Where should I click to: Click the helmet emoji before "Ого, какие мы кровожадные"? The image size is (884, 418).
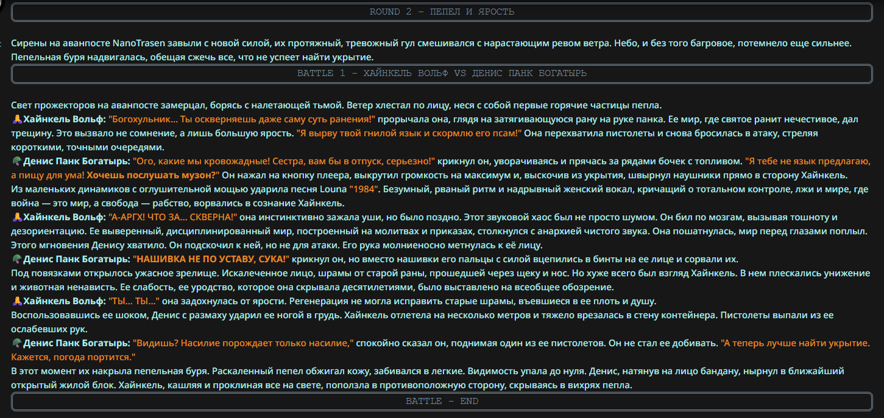17,161
